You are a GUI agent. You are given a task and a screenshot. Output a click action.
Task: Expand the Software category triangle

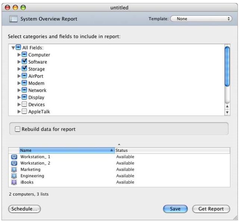[19, 62]
